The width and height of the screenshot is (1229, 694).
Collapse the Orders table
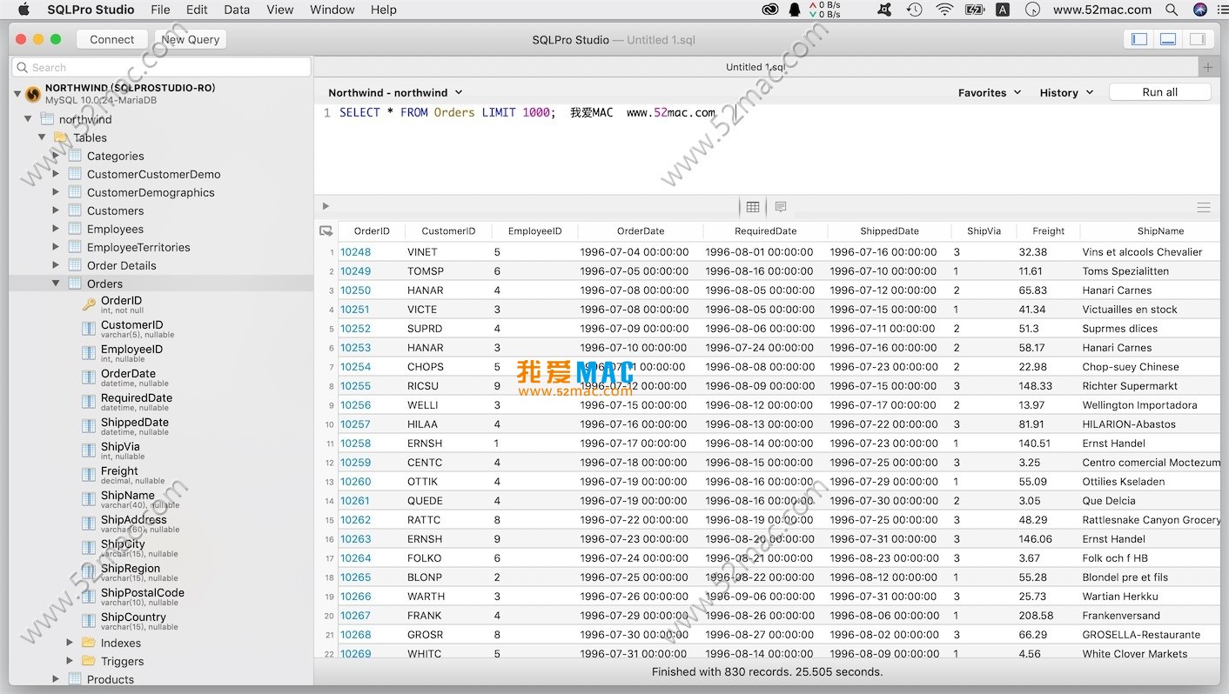coord(56,284)
